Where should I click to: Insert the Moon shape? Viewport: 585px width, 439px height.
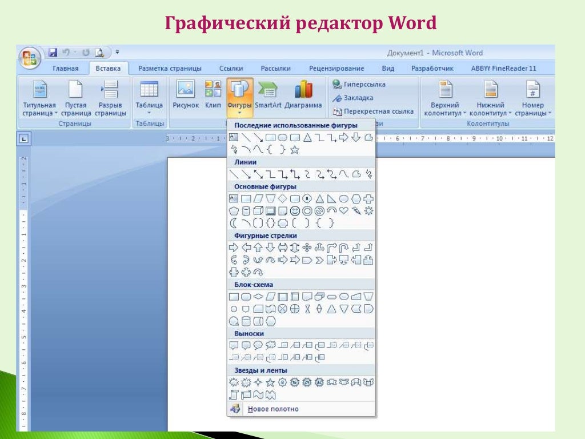[x=234, y=224]
